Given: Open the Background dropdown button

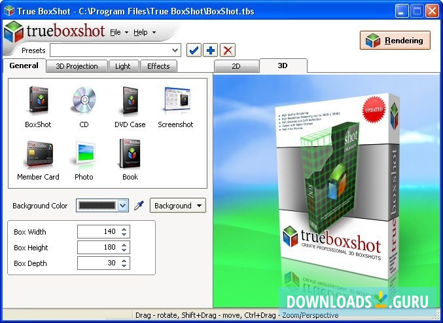Looking at the screenshot, I should (x=178, y=206).
